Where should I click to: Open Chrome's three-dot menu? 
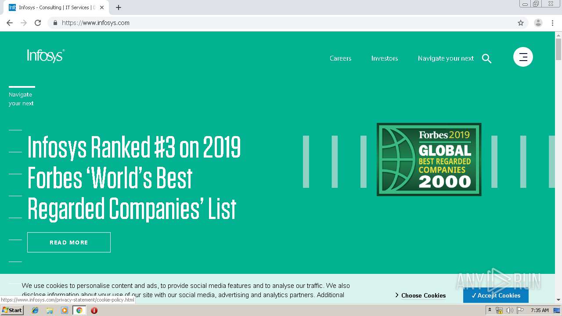552,23
